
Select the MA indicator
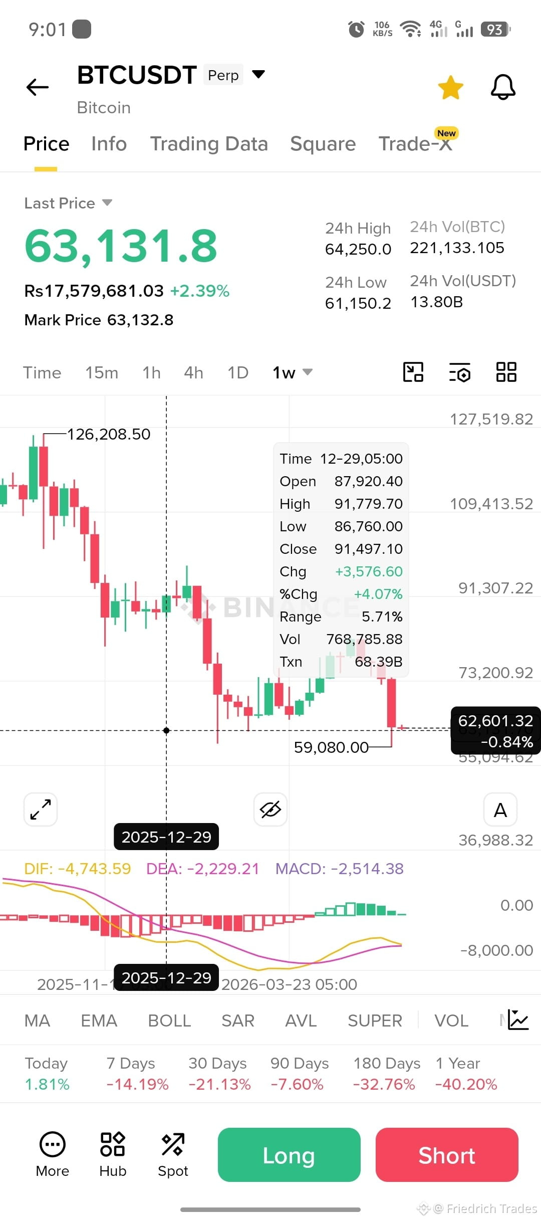pos(37,1021)
